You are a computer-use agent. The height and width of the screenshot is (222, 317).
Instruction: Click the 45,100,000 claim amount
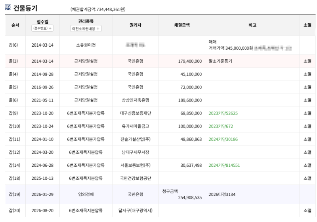click(191, 74)
